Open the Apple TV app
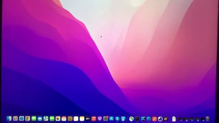 click(88, 119)
